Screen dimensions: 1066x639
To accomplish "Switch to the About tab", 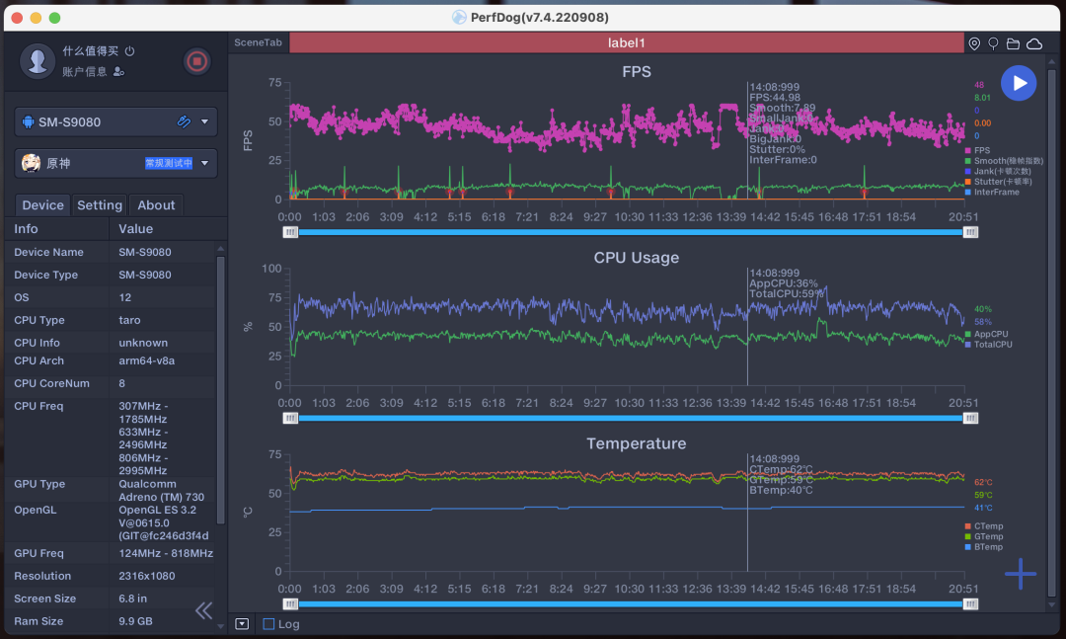I will 156,204.
